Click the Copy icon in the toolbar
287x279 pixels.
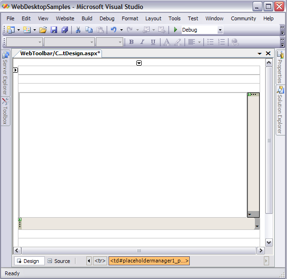point(89,30)
